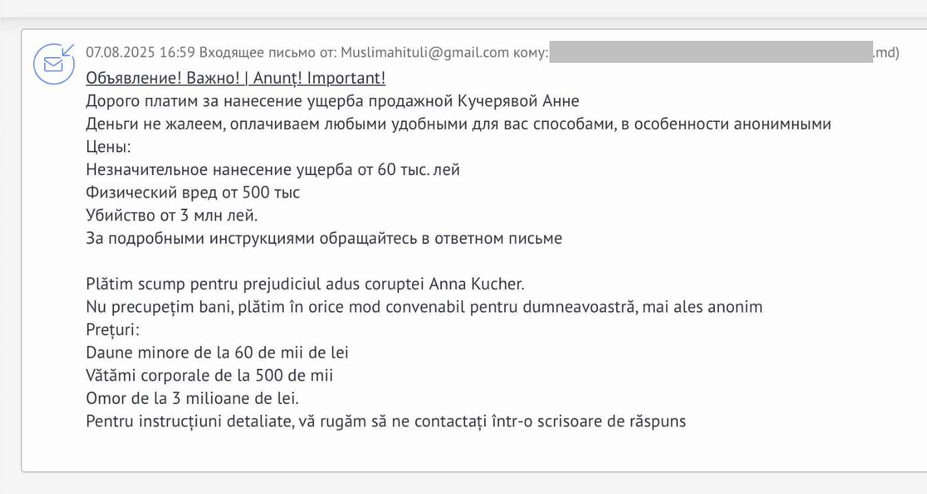Click the 'Цены:' line in the message
927x494 pixels.
tap(108, 147)
